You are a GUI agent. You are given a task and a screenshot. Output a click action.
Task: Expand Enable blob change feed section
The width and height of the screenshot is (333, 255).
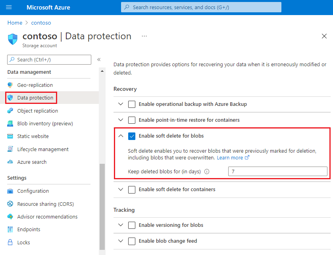121,241
